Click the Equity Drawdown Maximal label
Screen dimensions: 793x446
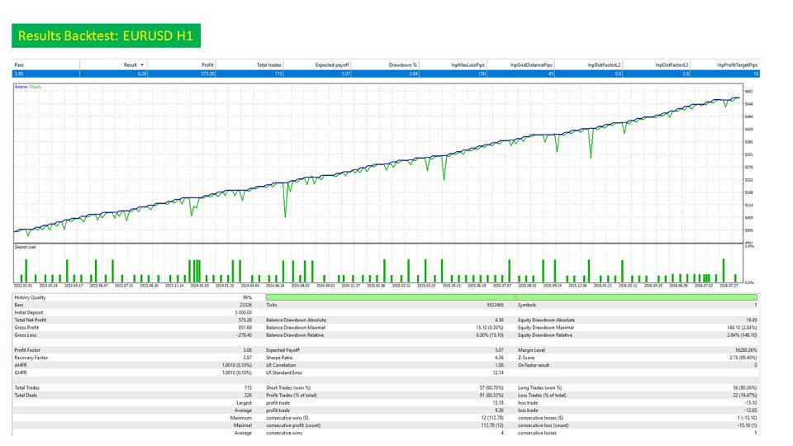tap(546, 328)
